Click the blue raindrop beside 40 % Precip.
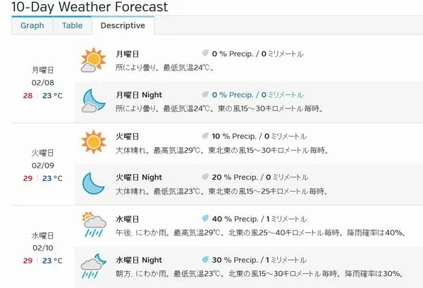423x288 pixels. tap(205, 218)
